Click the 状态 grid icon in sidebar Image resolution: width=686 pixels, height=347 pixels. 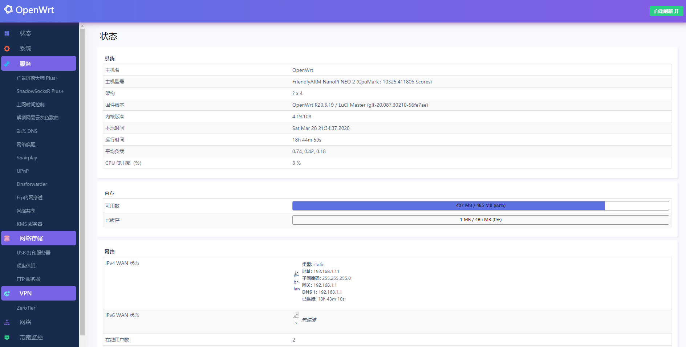pos(7,33)
